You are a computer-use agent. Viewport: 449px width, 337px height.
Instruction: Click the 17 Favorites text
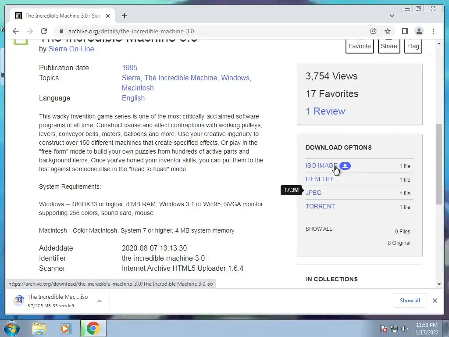332,94
